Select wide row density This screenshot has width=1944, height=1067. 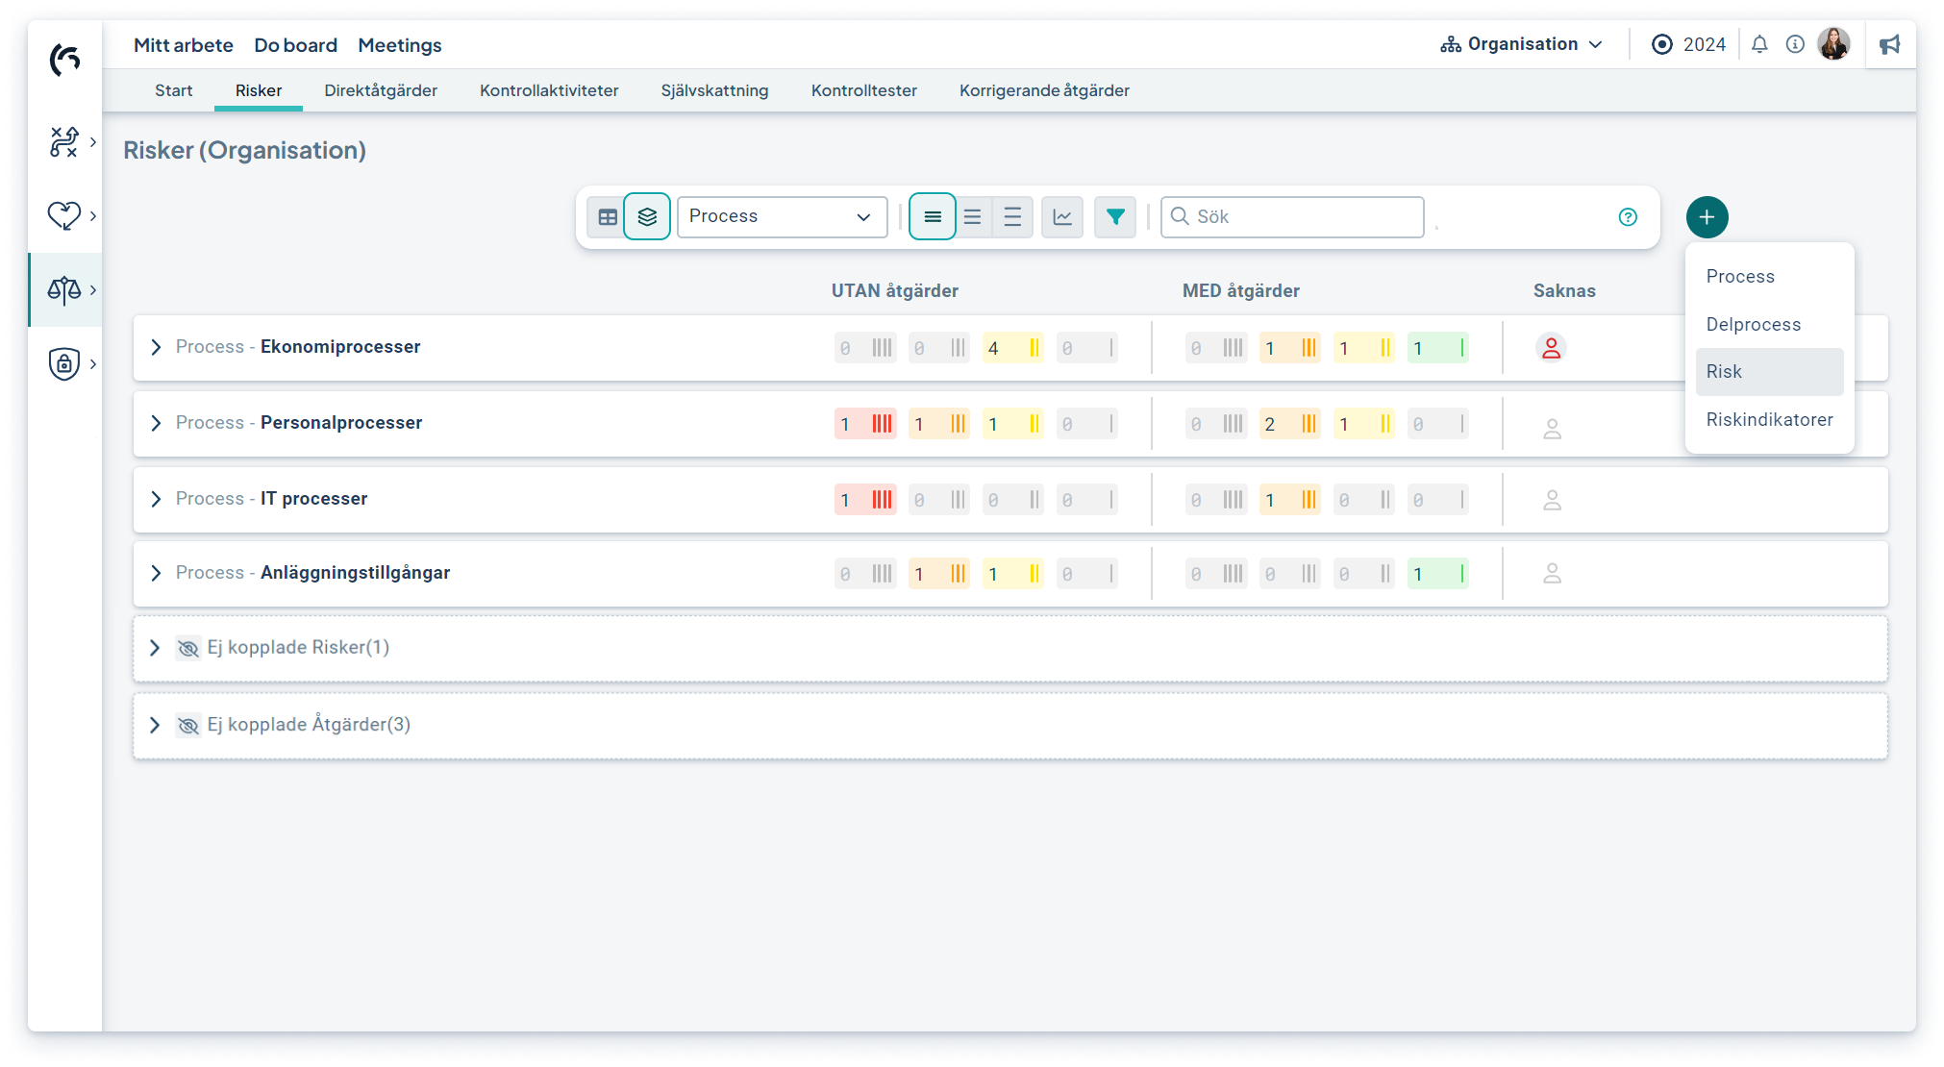(1012, 217)
